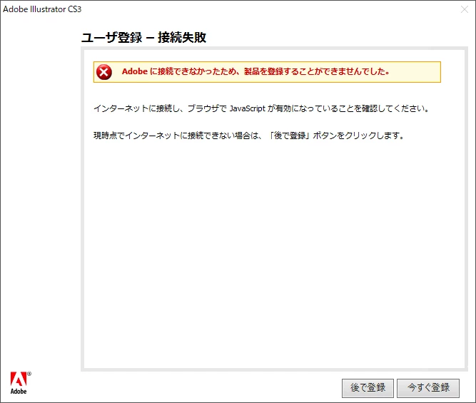The width and height of the screenshot is (476, 403).
Task: Click the heading 'ユーザ登録 – 接続失敗'
Action: click(x=144, y=38)
